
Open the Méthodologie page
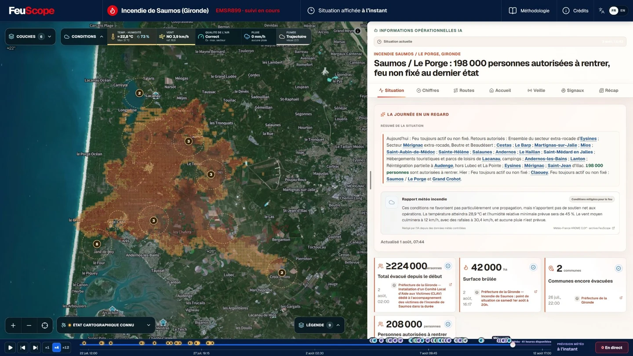pyautogui.click(x=529, y=11)
